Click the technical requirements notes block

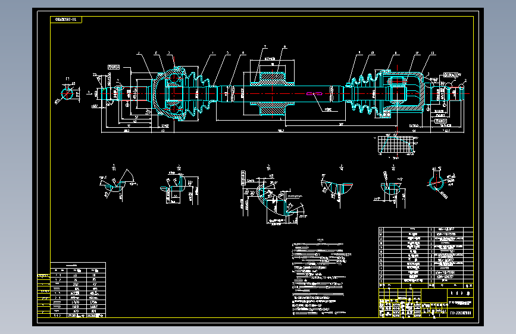coord(321,279)
